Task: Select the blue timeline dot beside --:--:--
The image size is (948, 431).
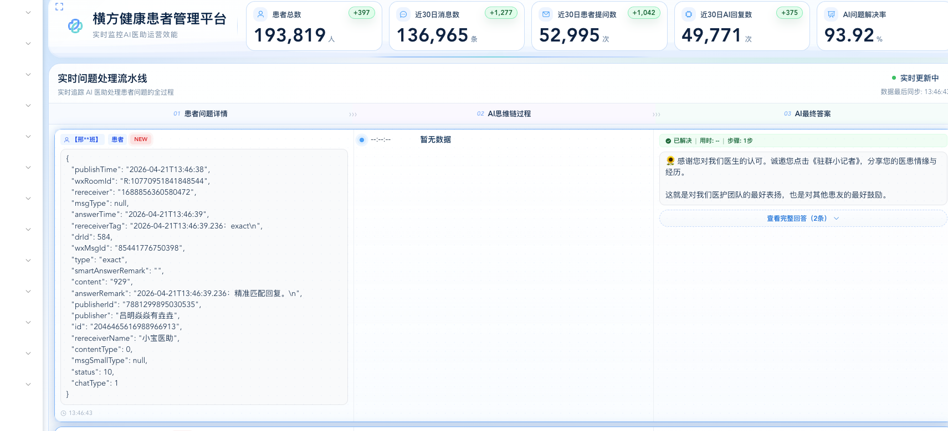Action: tap(362, 140)
